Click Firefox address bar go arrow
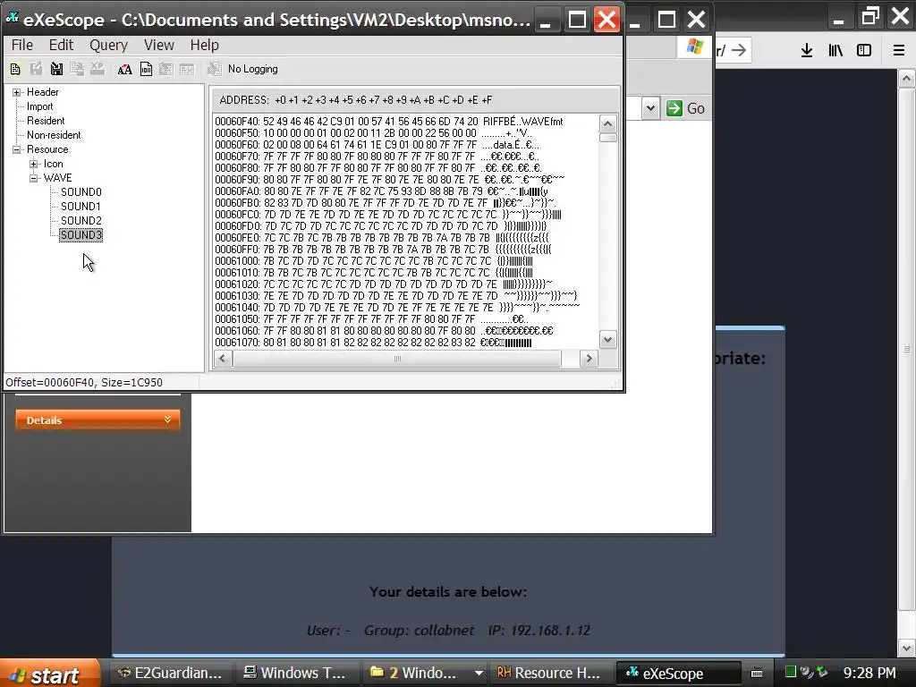This screenshot has height=687, width=916. pyautogui.click(x=739, y=50)
